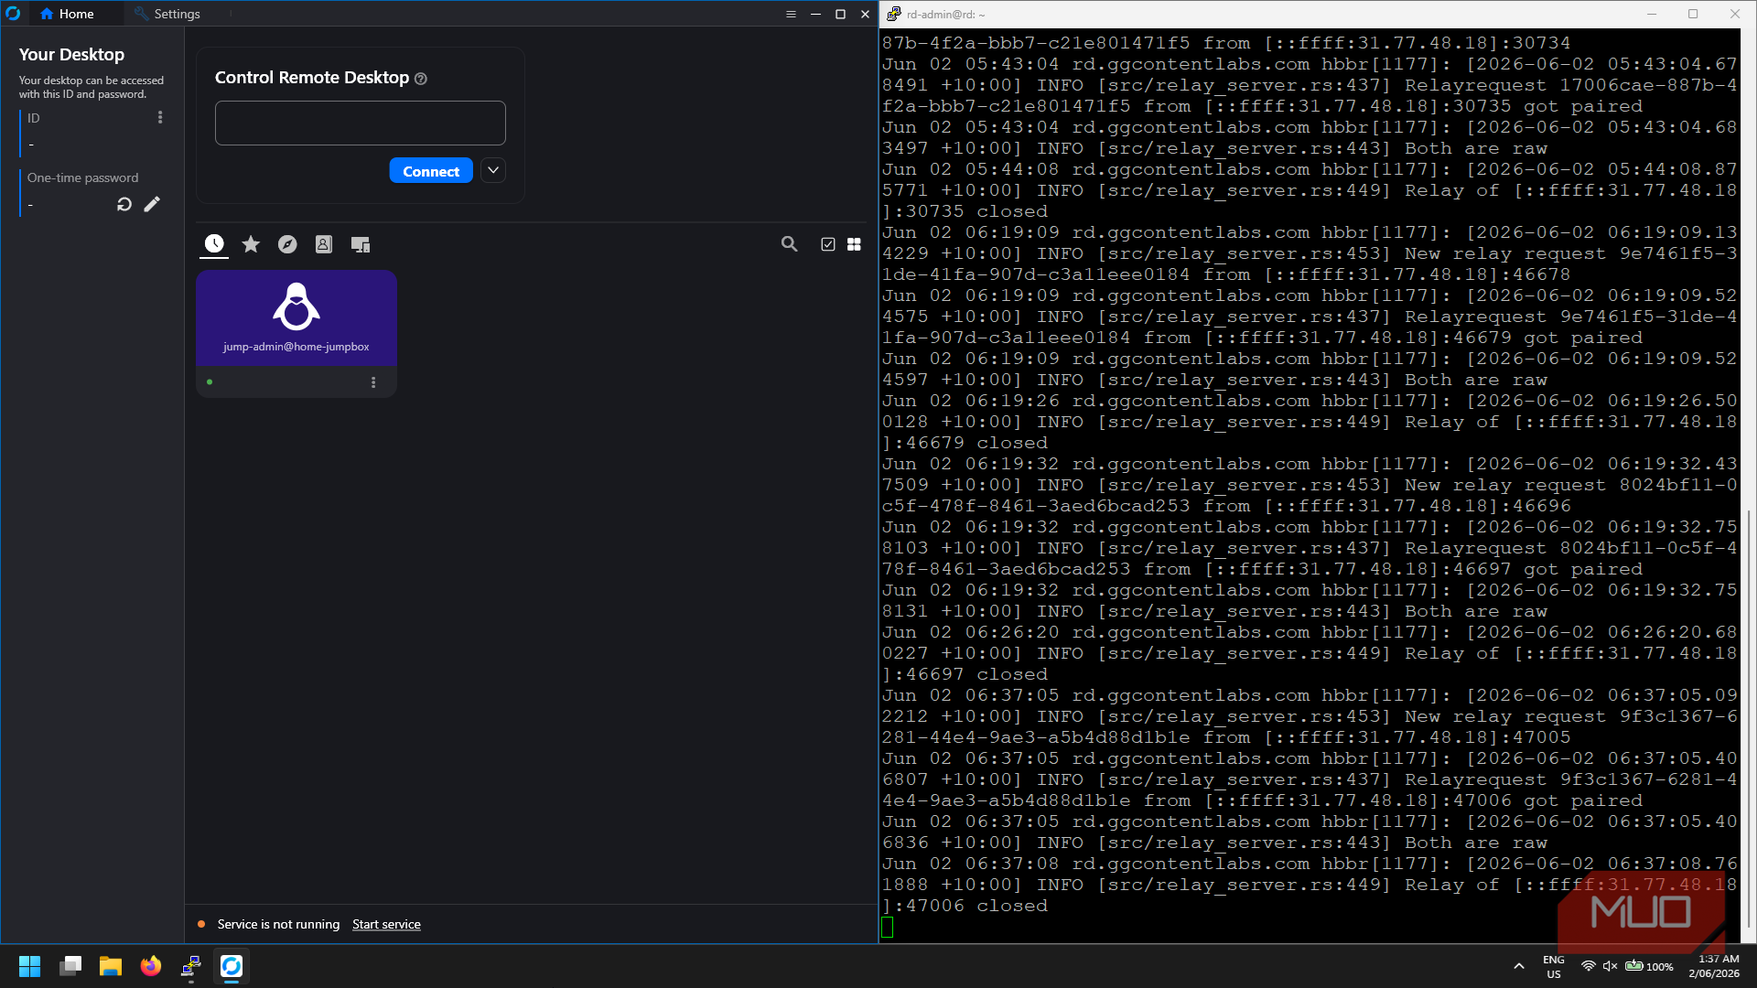Open the Favorites star tab
The width and height of the screenshot is (1757, 988).
click(251, 244)
